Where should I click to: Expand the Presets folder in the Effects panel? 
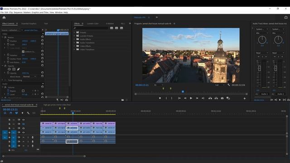coord(74,32)
